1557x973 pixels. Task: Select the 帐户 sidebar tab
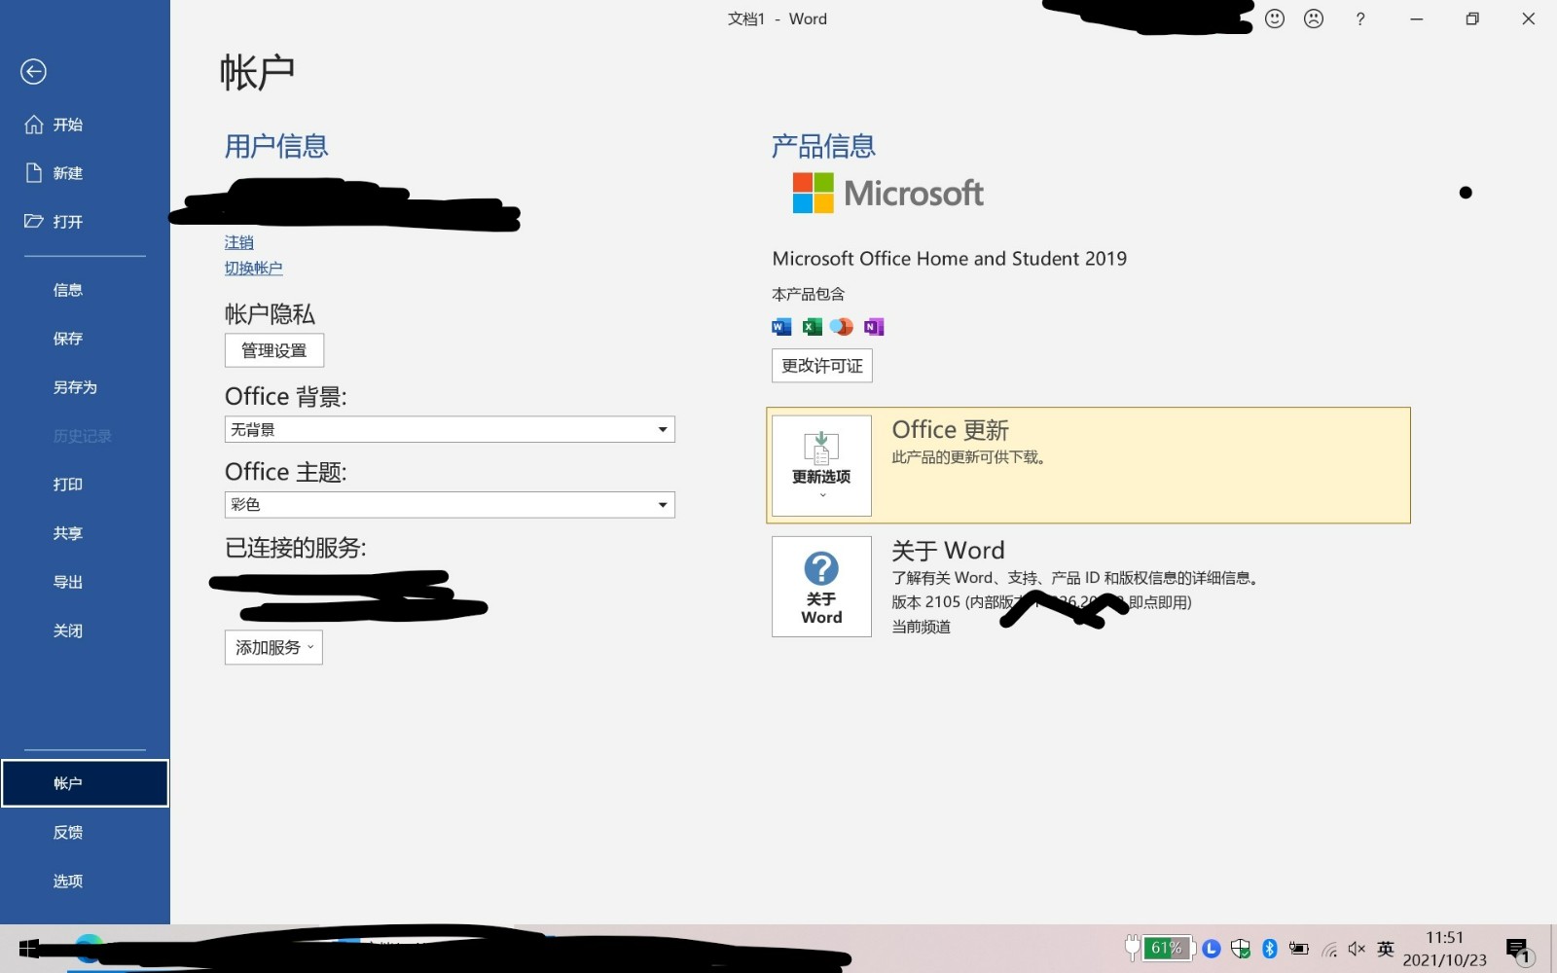pyautogui.click(x=85, y=783)
